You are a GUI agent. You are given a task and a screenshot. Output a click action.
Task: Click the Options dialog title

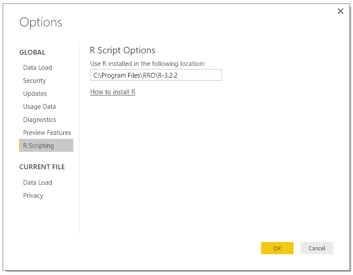[x=41, y=22]
